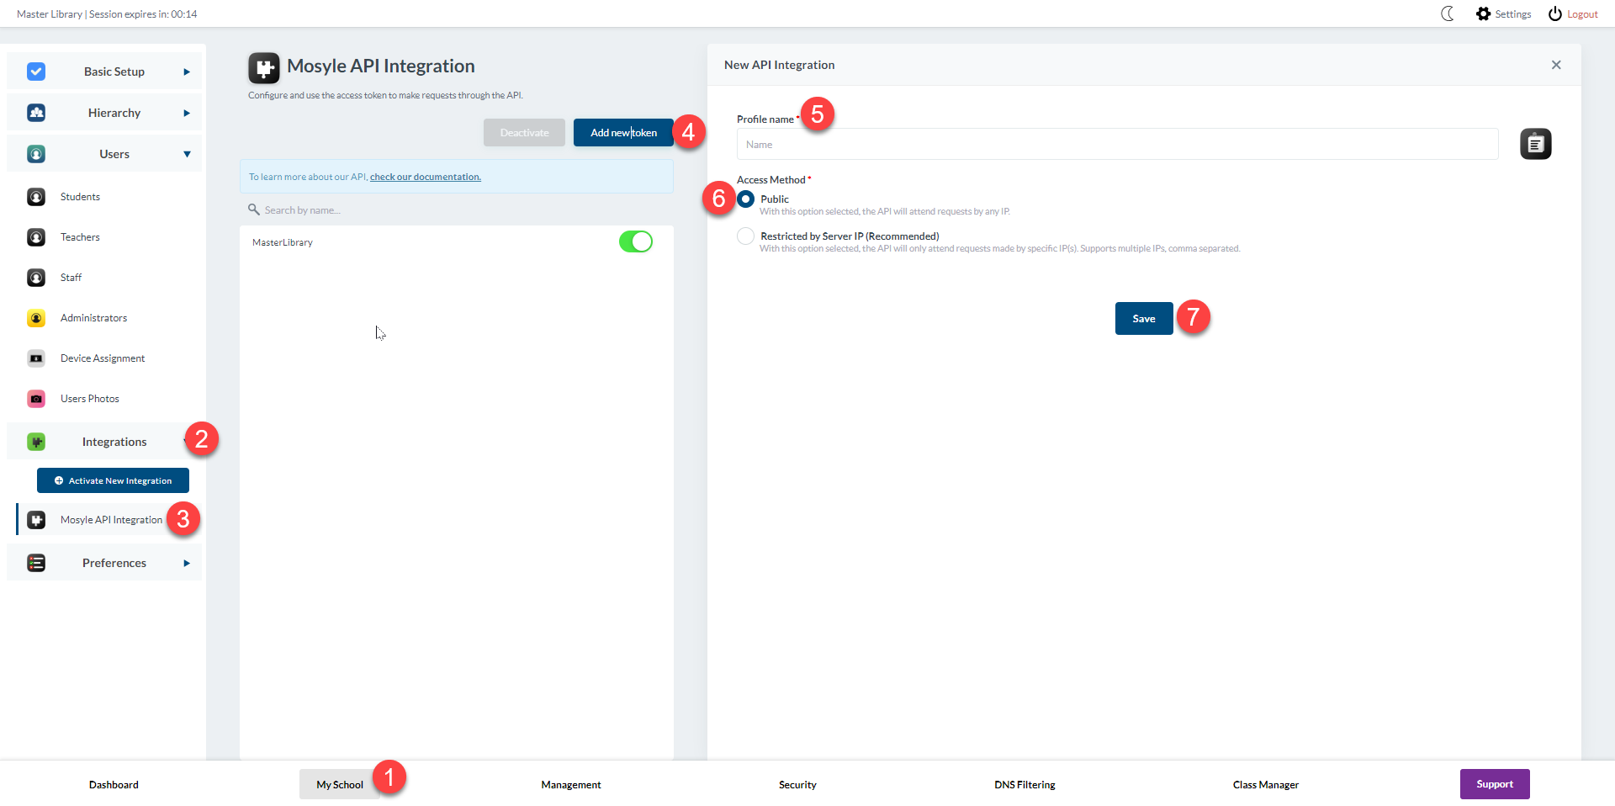Open Device Assignment in the sidebar
This screenshot has width=1615, height=806.
click(x=103, y=358)
